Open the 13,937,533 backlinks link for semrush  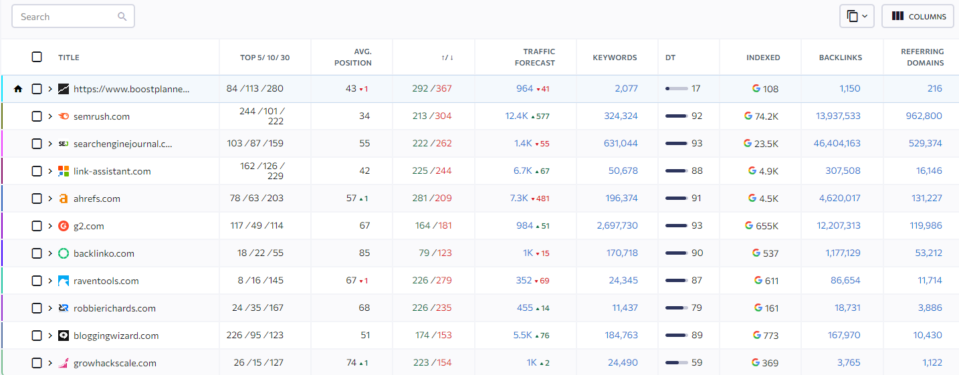coord(838,116)
